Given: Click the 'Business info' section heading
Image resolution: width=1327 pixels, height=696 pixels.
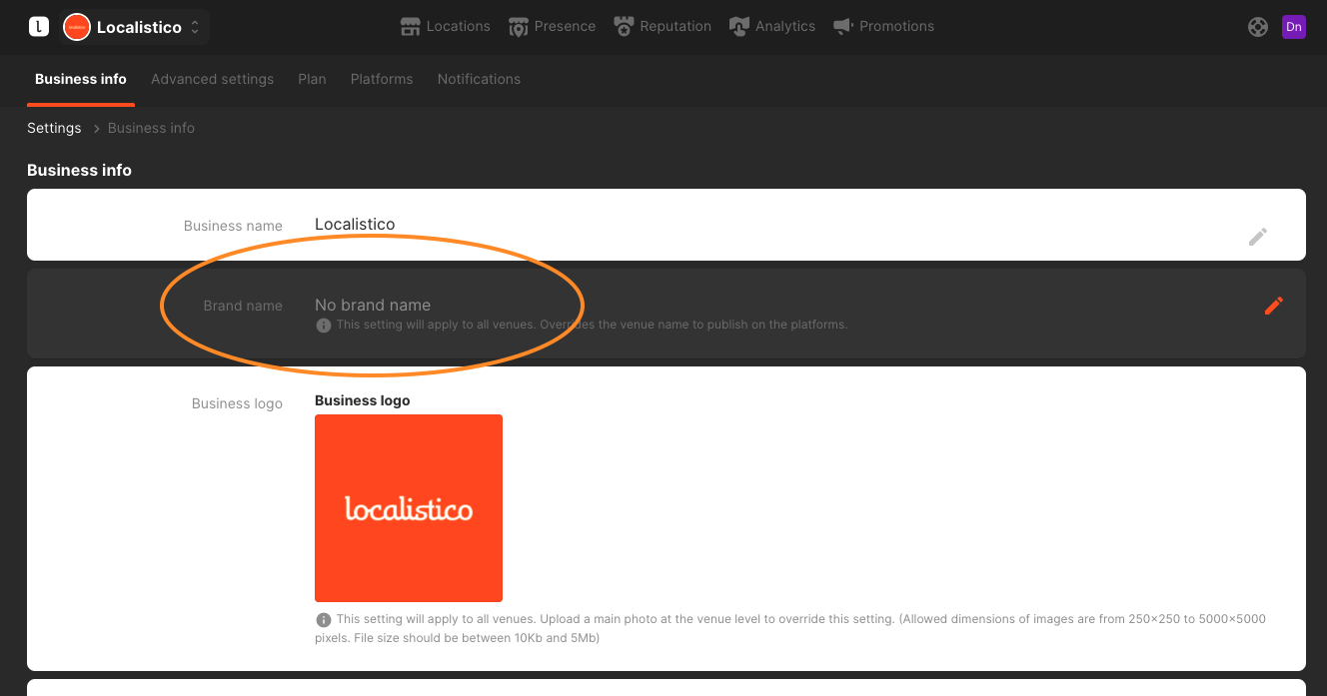Looking at the screenshot, I should (x=79, y=171).
